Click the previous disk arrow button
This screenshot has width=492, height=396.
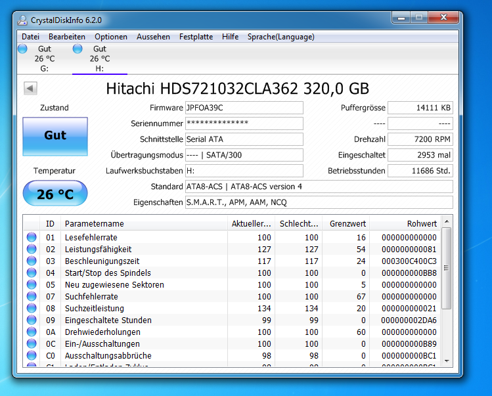tap(30, 88)
